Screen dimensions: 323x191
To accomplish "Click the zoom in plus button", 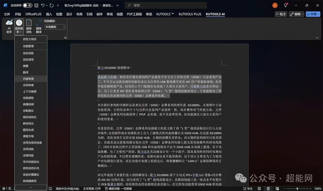I will (x=310, y=189).
